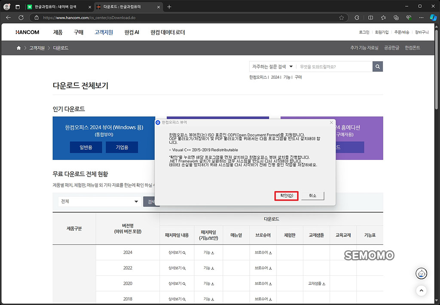Screen dimensions: 440x305
Task: Select the 2024 version cell
Action: tap(128, 253)
